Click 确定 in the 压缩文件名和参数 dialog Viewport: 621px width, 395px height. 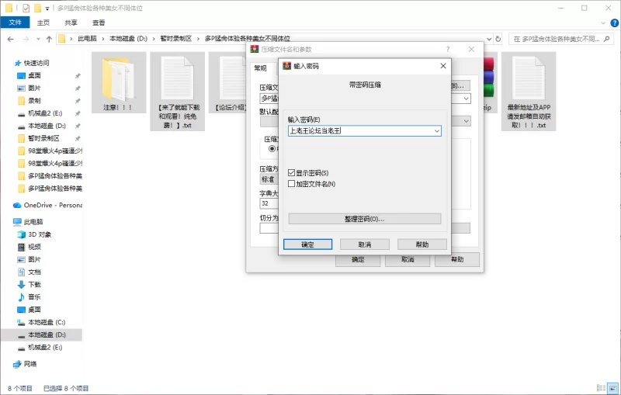(358, 260)
